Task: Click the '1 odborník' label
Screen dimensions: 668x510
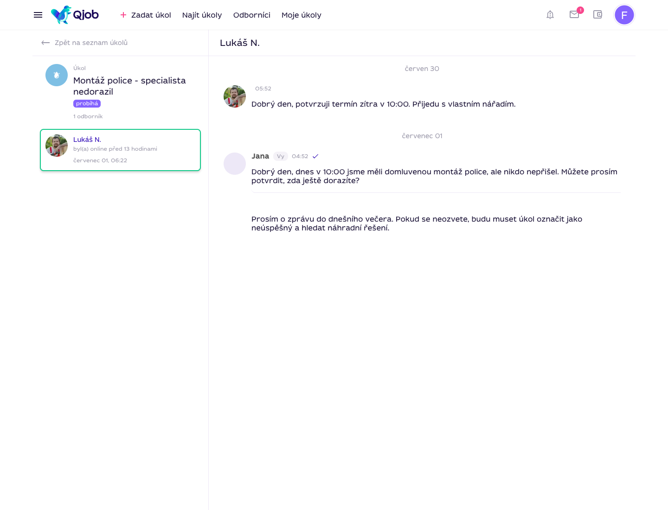Action: [88, 116]
